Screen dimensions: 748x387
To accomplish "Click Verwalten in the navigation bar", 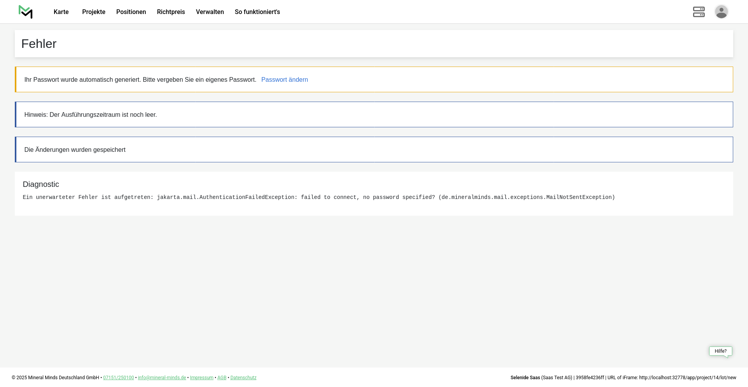I will point(210,12).
